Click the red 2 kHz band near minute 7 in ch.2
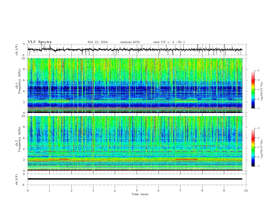This screenshot has width=277, height=214. [x=186, y=159]
